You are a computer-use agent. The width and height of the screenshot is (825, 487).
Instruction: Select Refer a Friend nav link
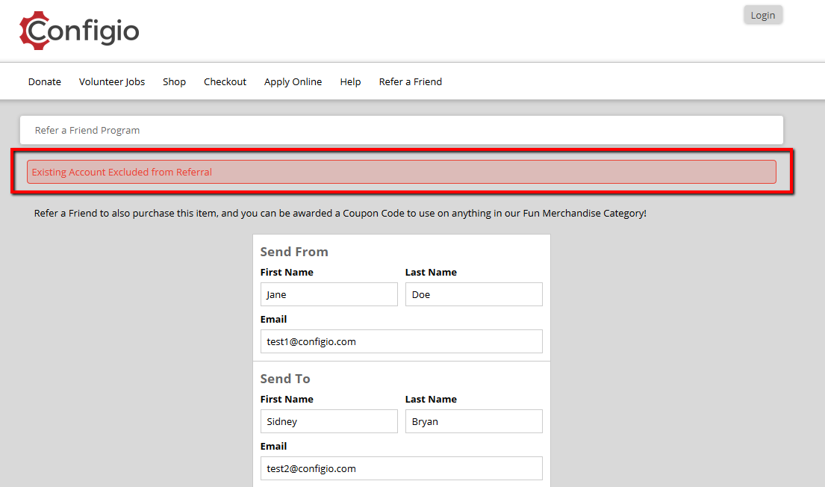(411, 81)
